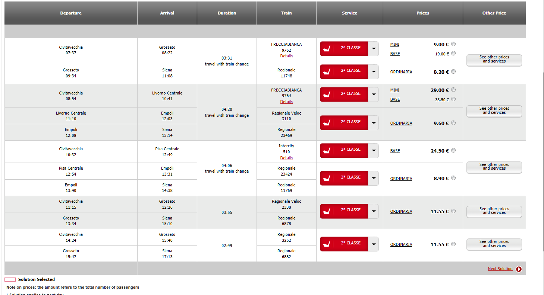The height and width of the screenshot is (295, 544).
Task: Select the MINI 29.00 € fare radio button
Action: pos(453,90)
